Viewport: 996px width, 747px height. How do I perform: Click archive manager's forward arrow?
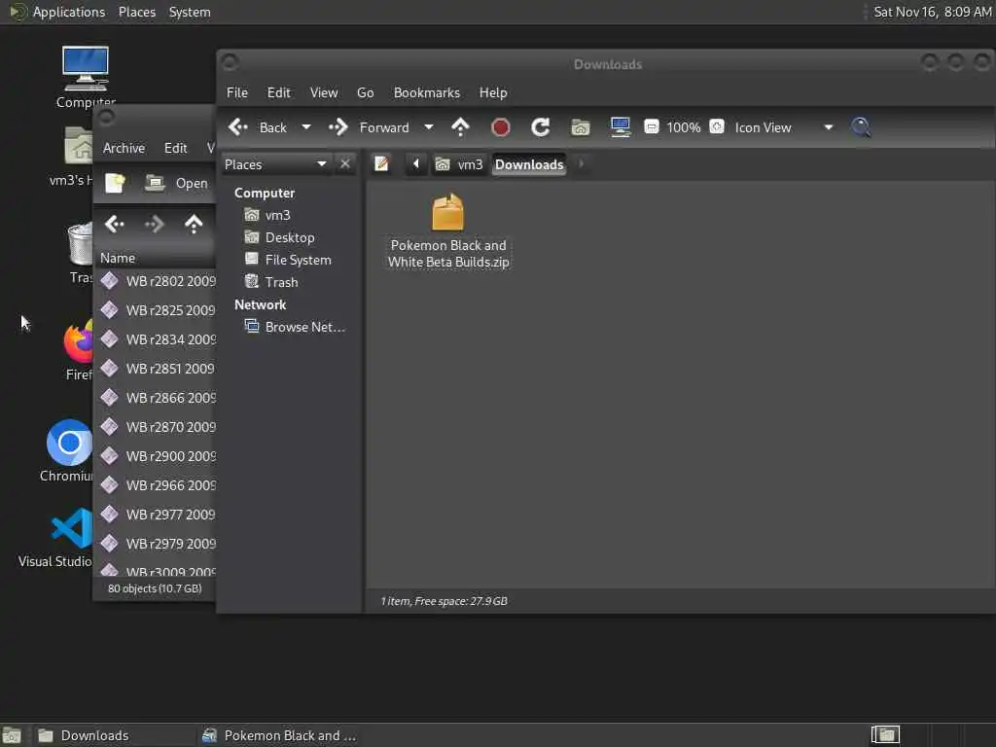tap(155, 224)
